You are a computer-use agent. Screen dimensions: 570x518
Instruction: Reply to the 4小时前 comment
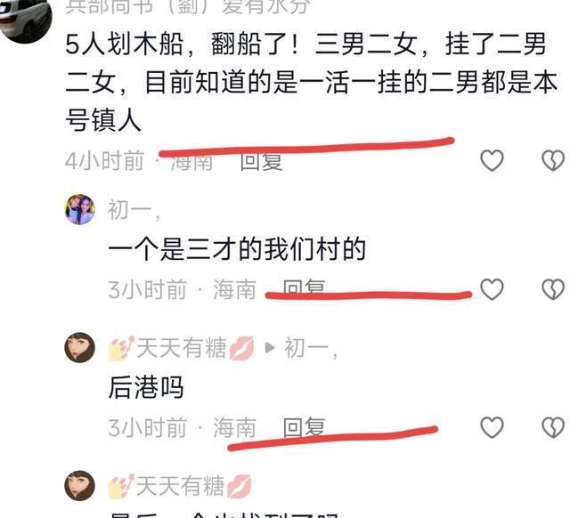pyautogui.click(x=261, y=161)
